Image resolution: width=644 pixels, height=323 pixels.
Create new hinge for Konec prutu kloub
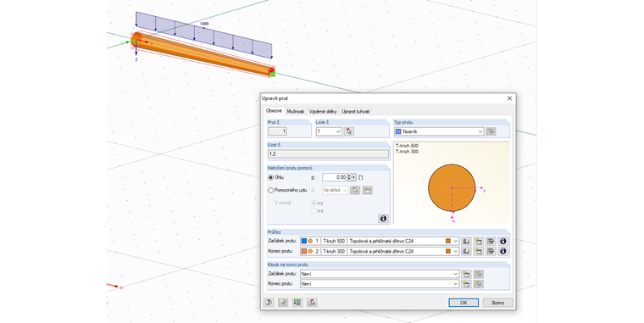466,283
